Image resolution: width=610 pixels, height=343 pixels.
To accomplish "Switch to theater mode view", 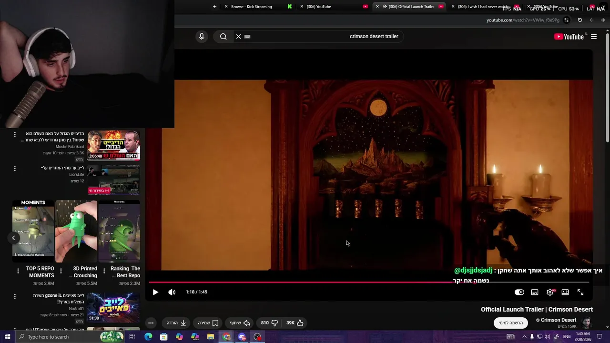I will click(565, 292).
